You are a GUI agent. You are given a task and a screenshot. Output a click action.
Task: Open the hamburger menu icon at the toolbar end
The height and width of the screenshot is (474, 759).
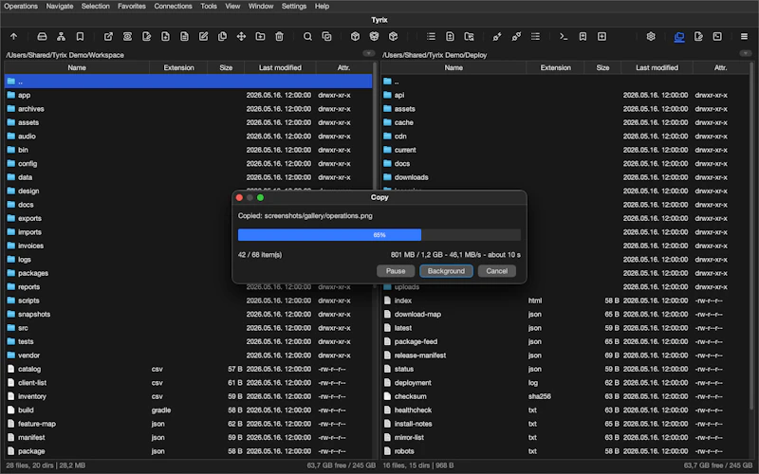coord(744,36)
